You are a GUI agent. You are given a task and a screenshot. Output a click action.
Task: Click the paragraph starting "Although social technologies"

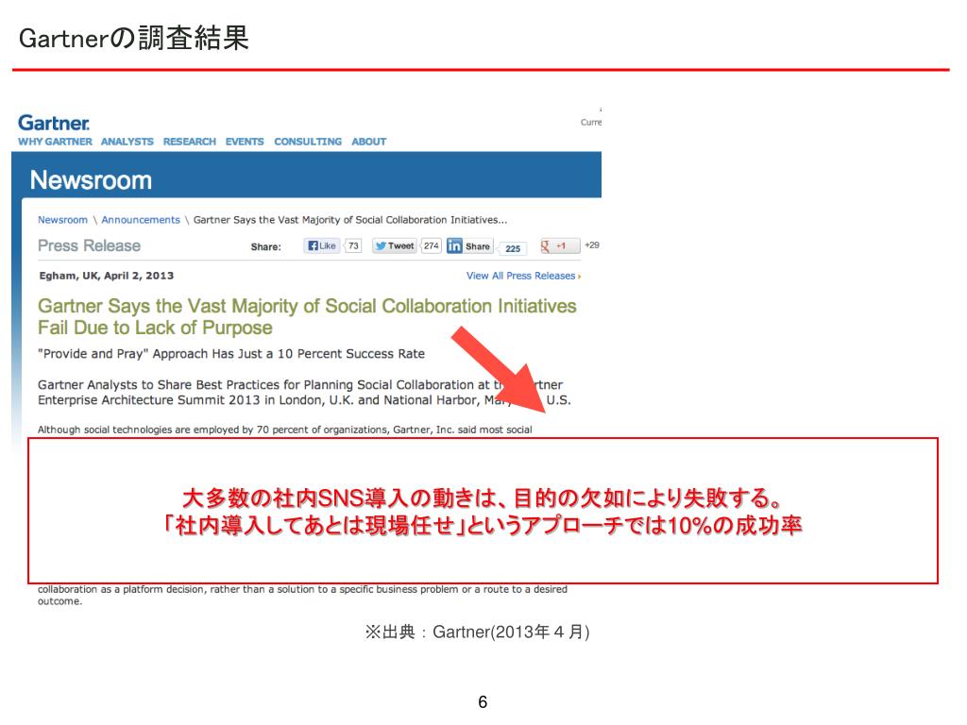tap(285, 430)
